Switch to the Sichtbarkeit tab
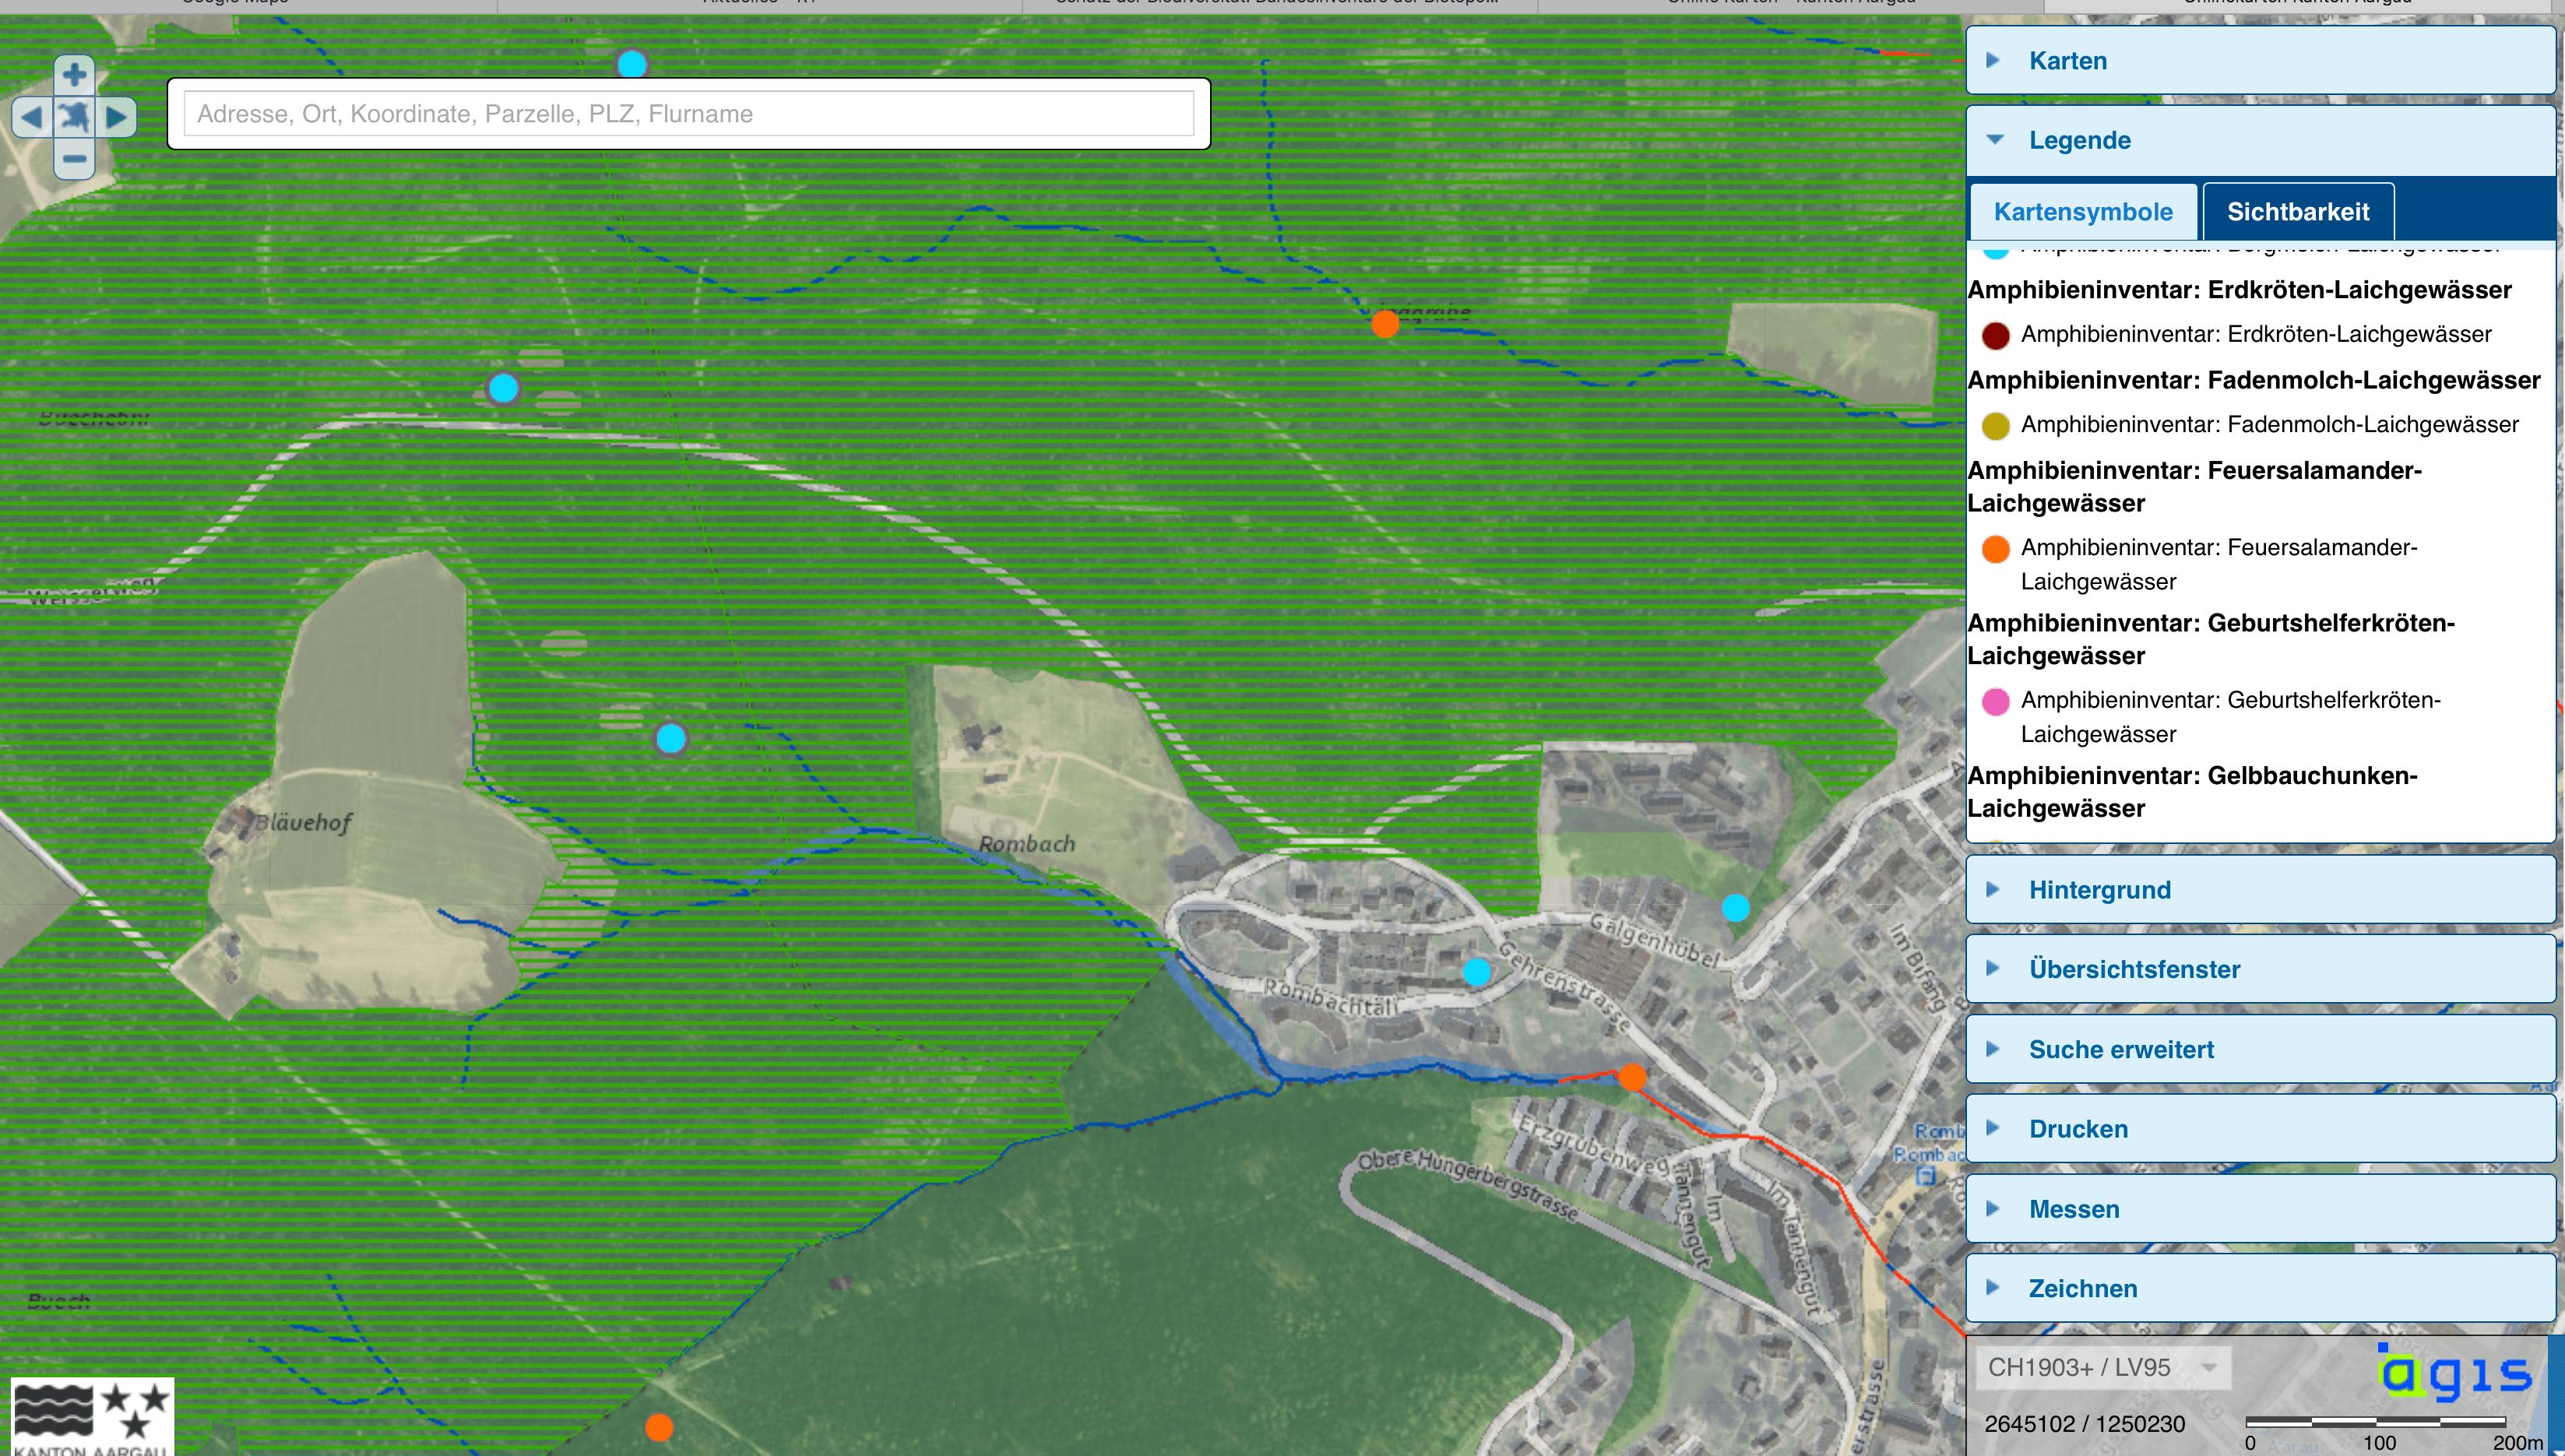 (x=2297, y=212)
